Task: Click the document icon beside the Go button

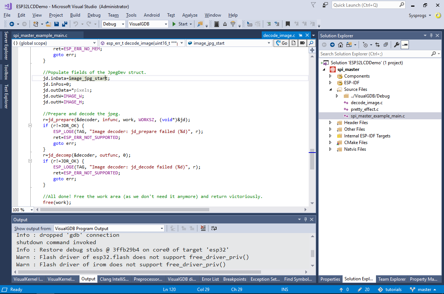Action: point(294,43)
